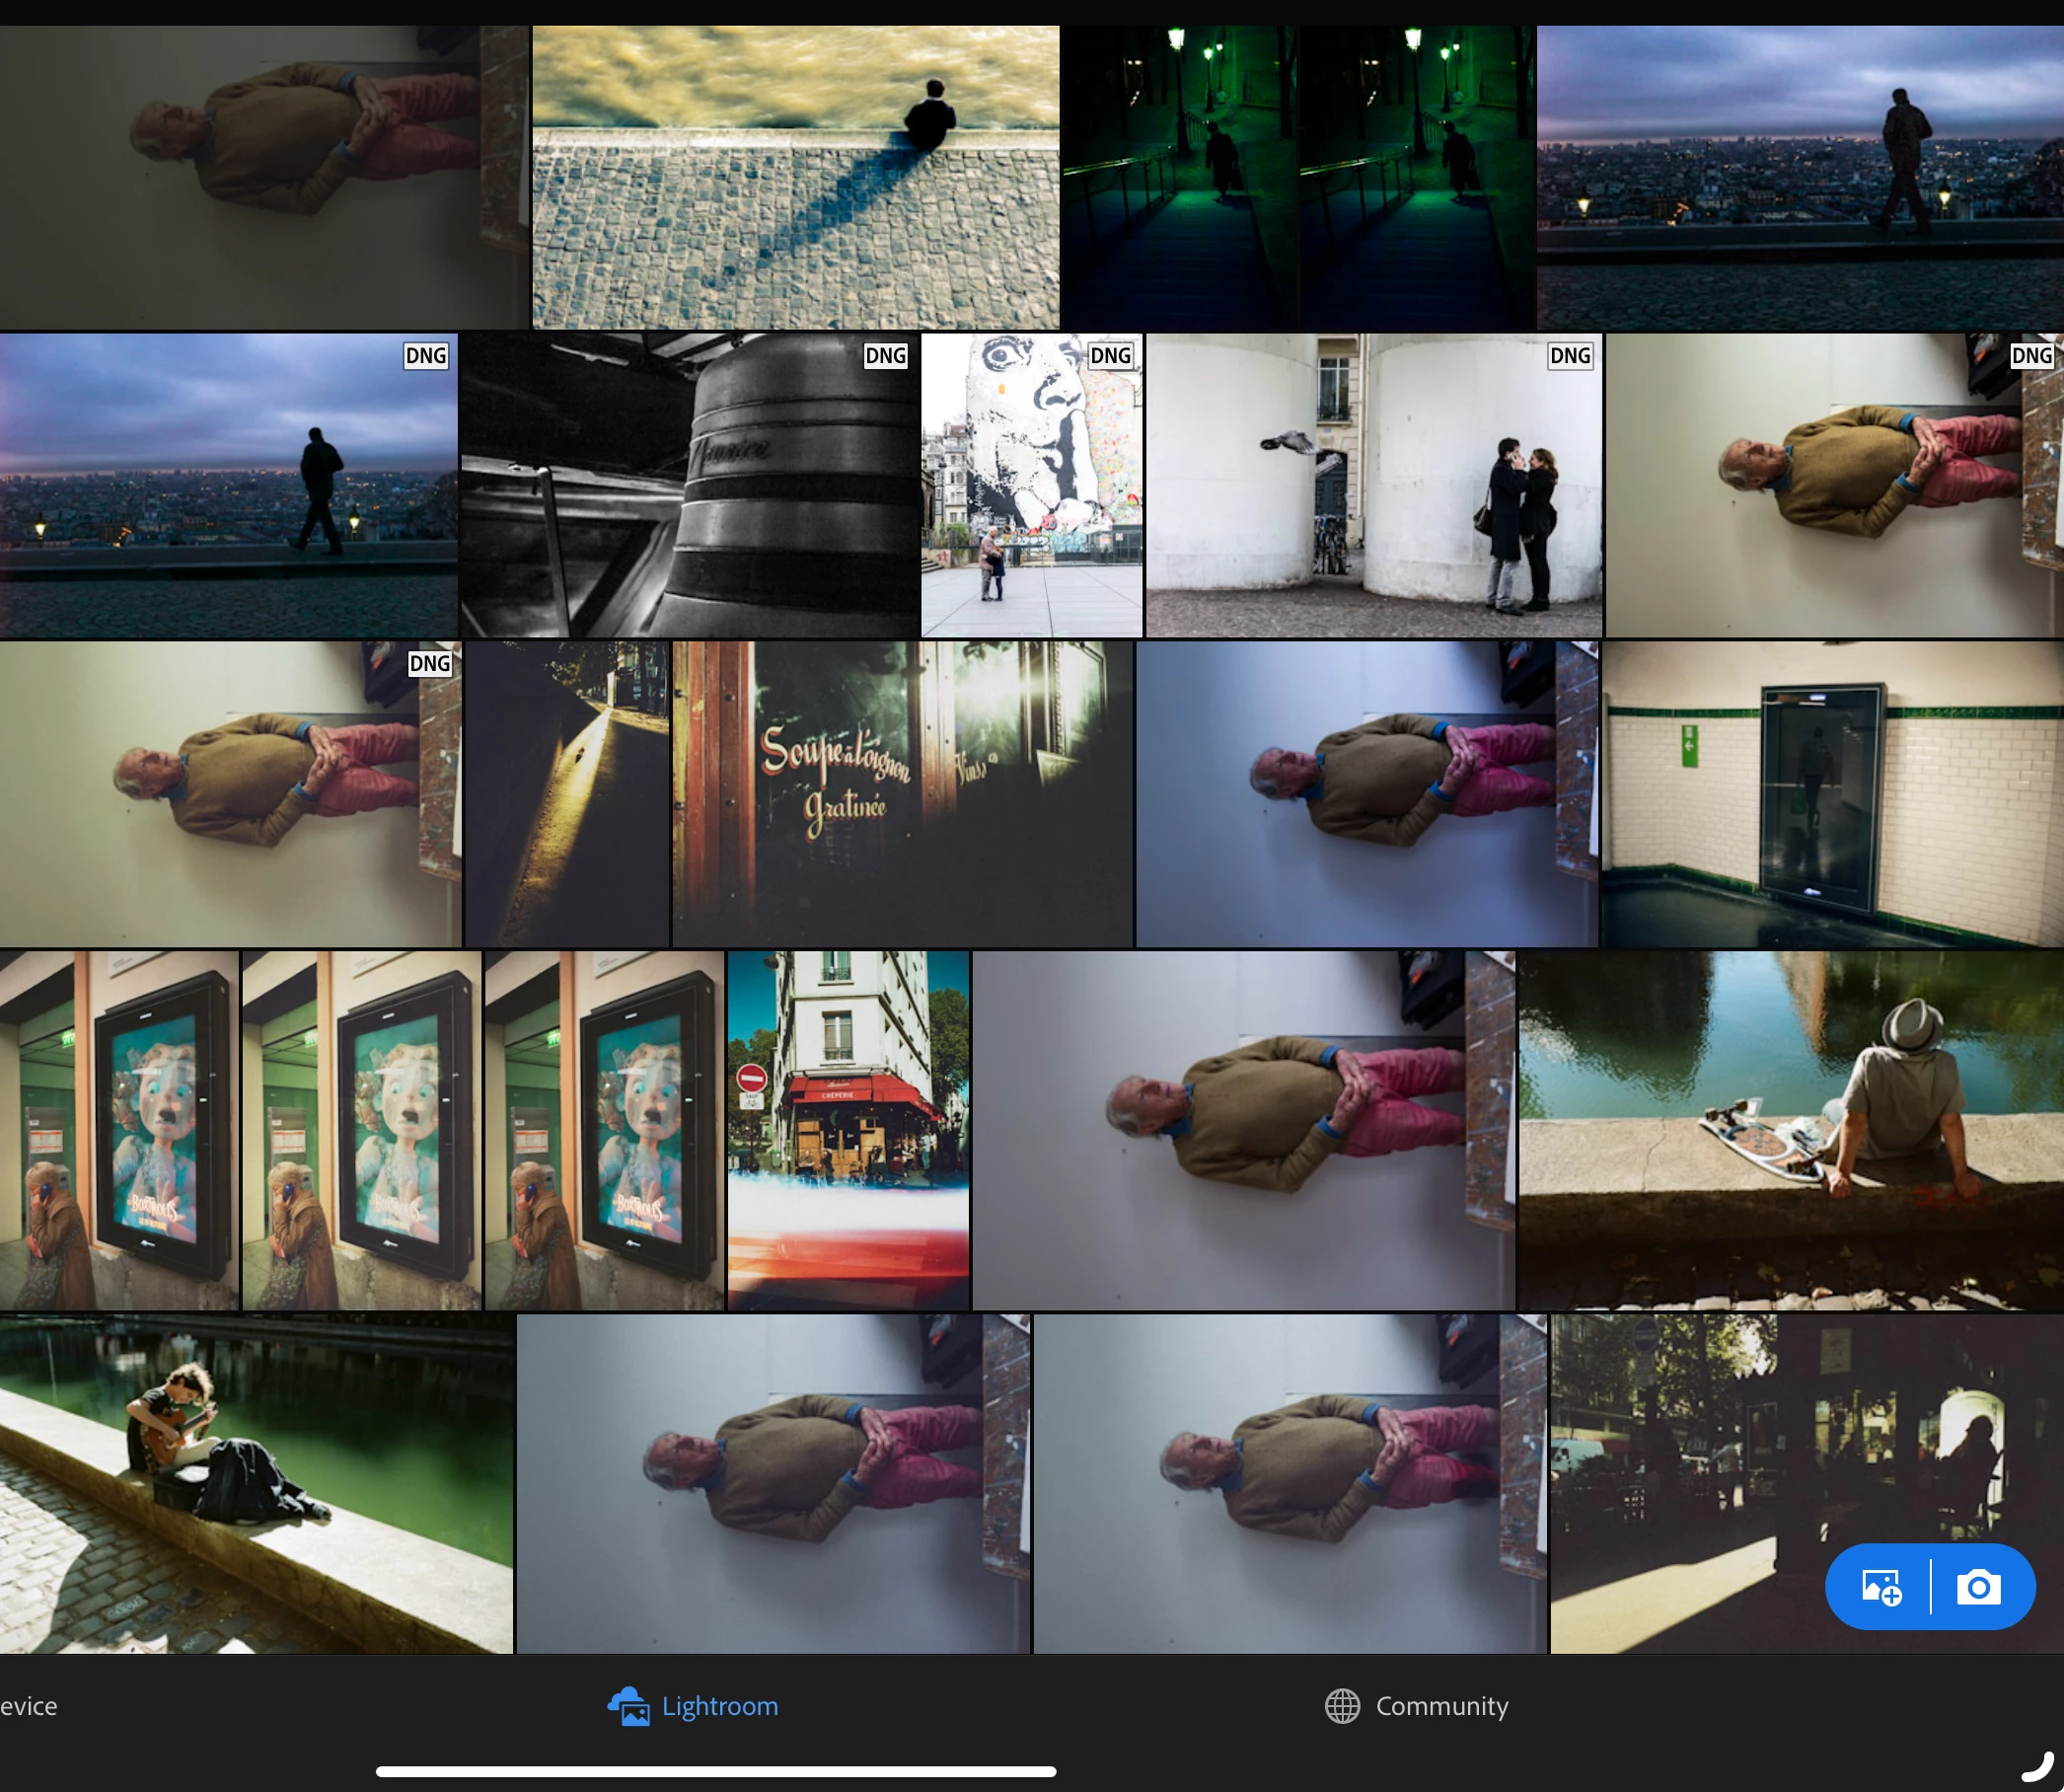Open the Soupe à l'oignon gratinée photo

(902, 795)
